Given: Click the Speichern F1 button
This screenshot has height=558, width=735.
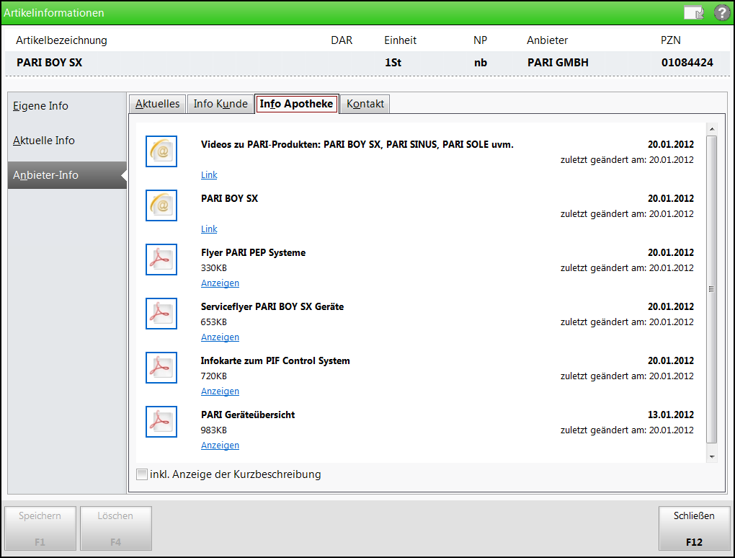Looking at the screenshot, I should tap(40, 528).
